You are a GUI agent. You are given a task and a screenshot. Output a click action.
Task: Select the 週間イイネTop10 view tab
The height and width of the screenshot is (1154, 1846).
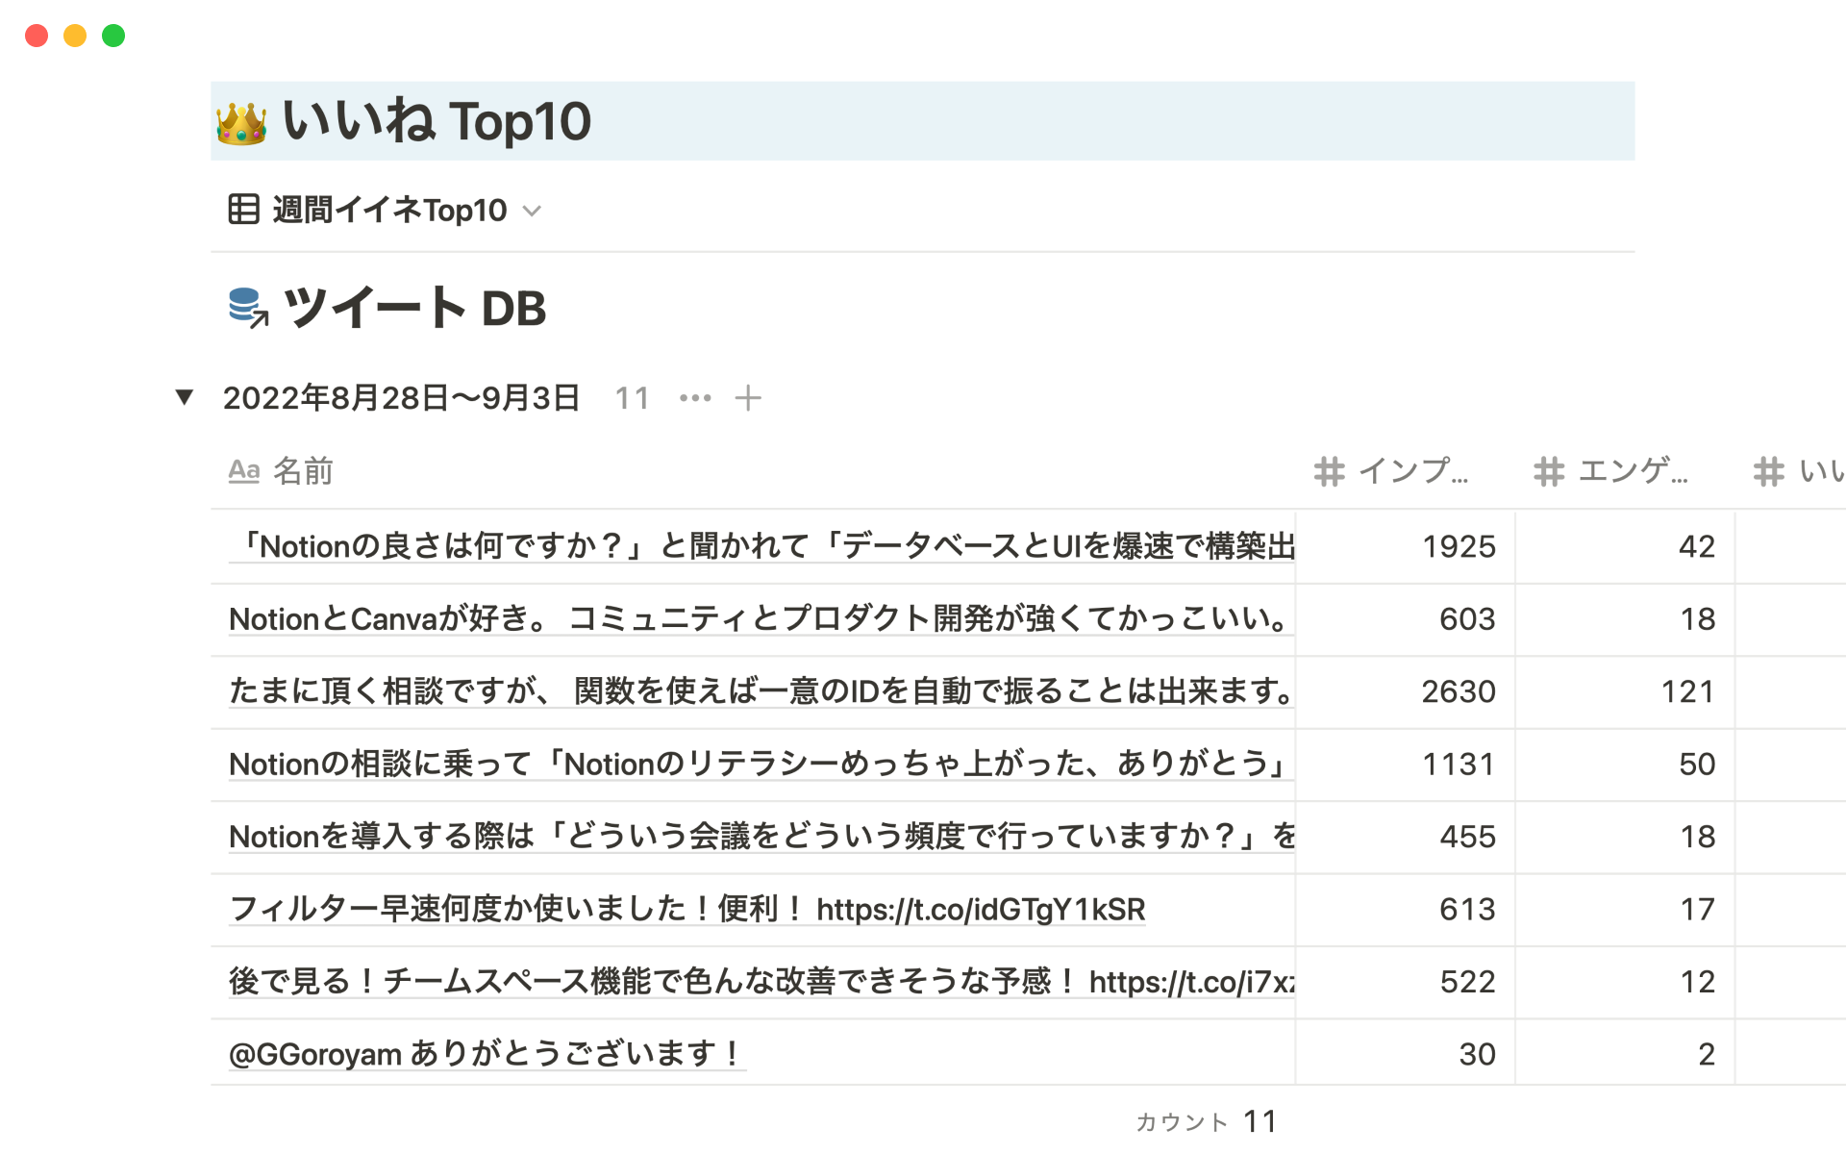coord(388,210)
